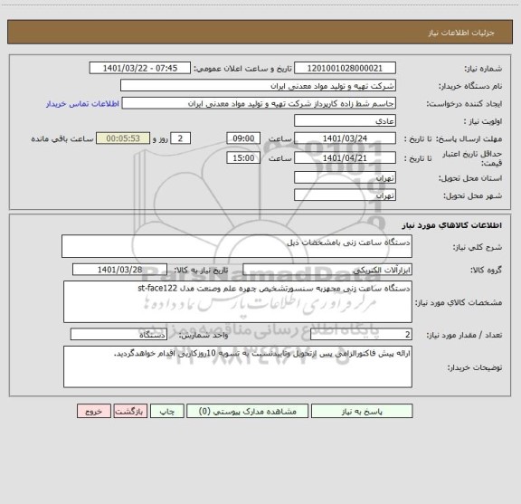Click the remaining time countdown 00:05:53
The image size is (521, 504).
tap(123, 138)
